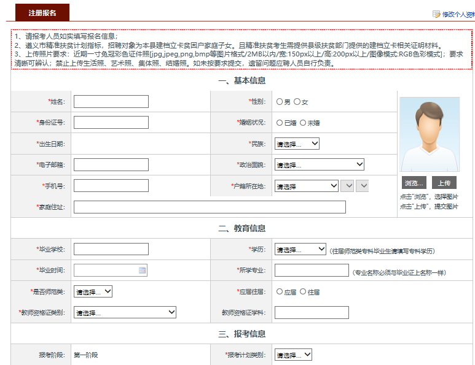Select the 女 gender radio button
The height and width of the screenshot is (365, 475).
(297, 102)
